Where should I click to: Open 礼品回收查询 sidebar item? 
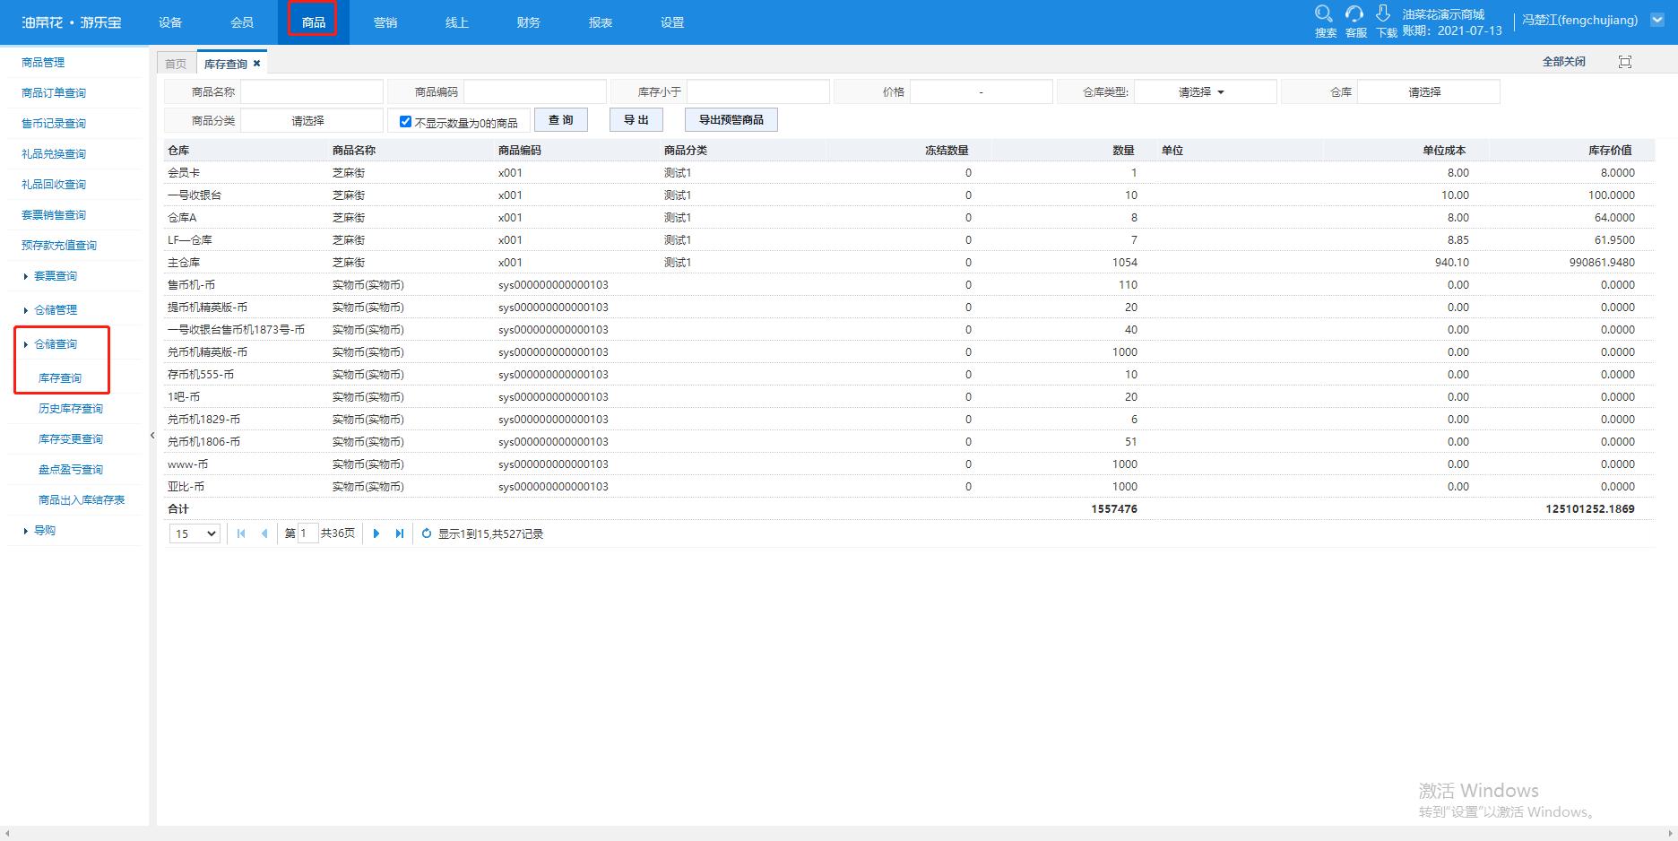point(54,185)
